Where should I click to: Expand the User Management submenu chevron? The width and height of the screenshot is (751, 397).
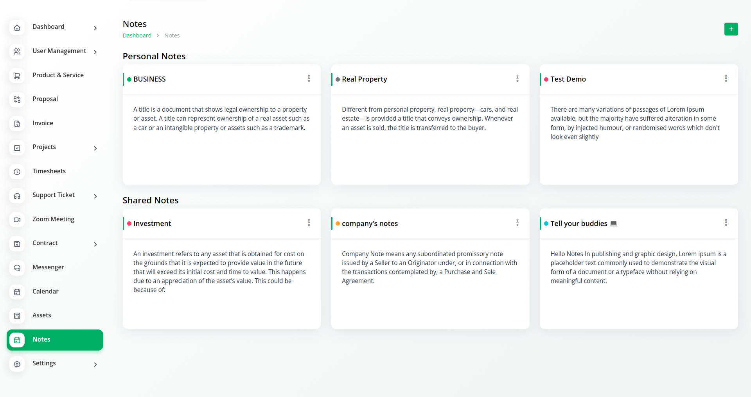(x=95, y=52)
